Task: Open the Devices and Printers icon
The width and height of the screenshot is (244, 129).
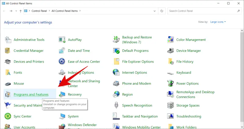Action: pyautogui.click(x=8, y=62)
